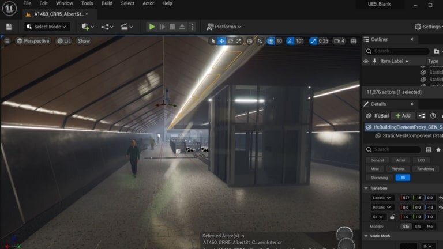Screen dimensions: 443x249
Task: Close the Details panel tab
Action: click(412, 104)
